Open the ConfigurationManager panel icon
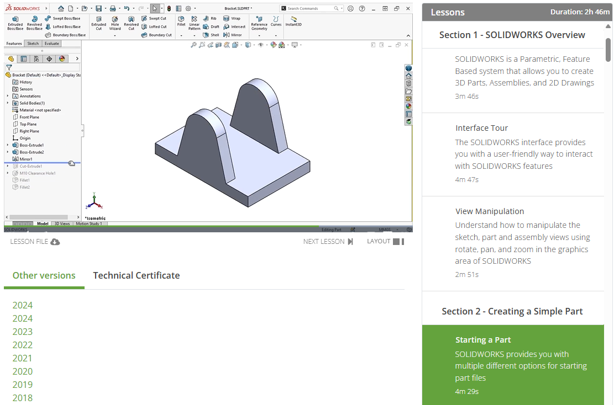 click(x=36, y=58)
